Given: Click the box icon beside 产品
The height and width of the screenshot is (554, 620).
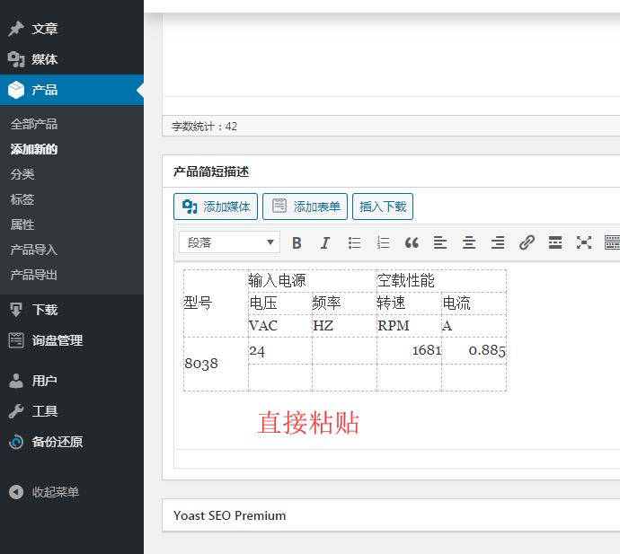Looking at the screenshot, I should [x=16, y=90].
